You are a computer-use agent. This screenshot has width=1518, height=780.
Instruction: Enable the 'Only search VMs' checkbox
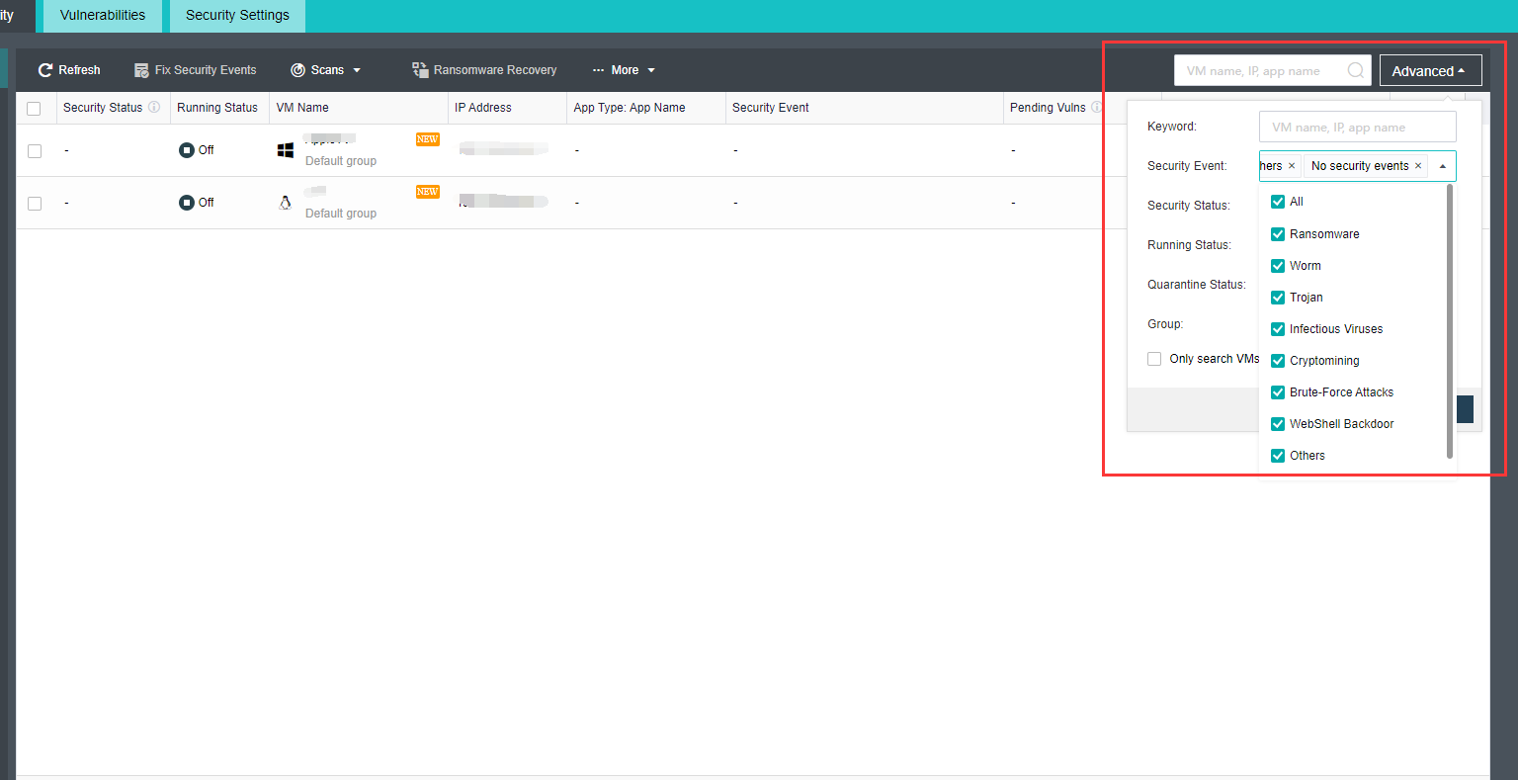[1154, 359]
